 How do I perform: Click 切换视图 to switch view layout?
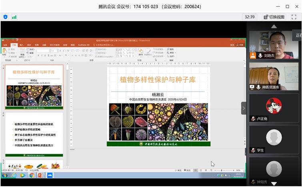coord(274,17)
